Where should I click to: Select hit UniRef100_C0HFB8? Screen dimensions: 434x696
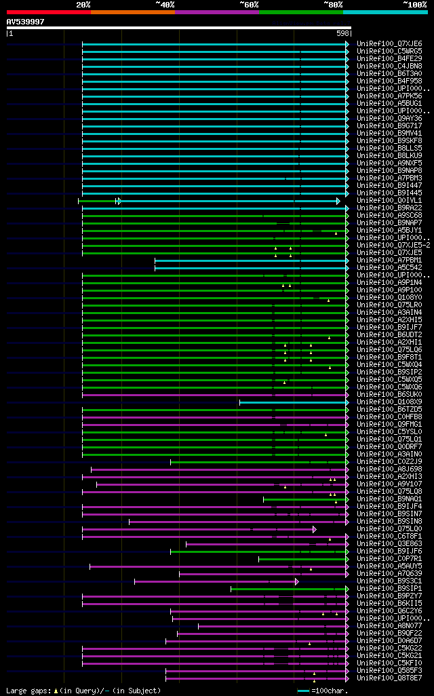pos(390,417)
